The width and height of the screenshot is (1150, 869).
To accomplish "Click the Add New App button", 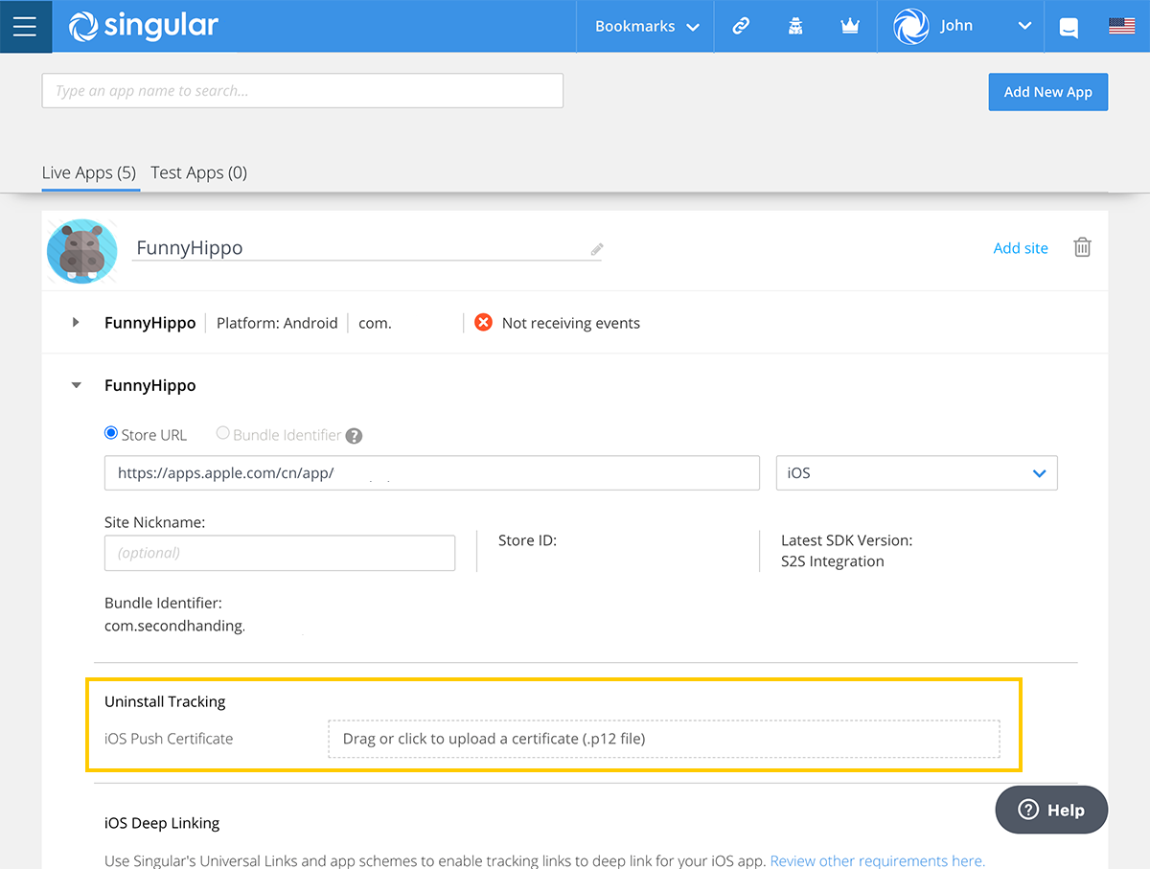I will point(1048,92).
